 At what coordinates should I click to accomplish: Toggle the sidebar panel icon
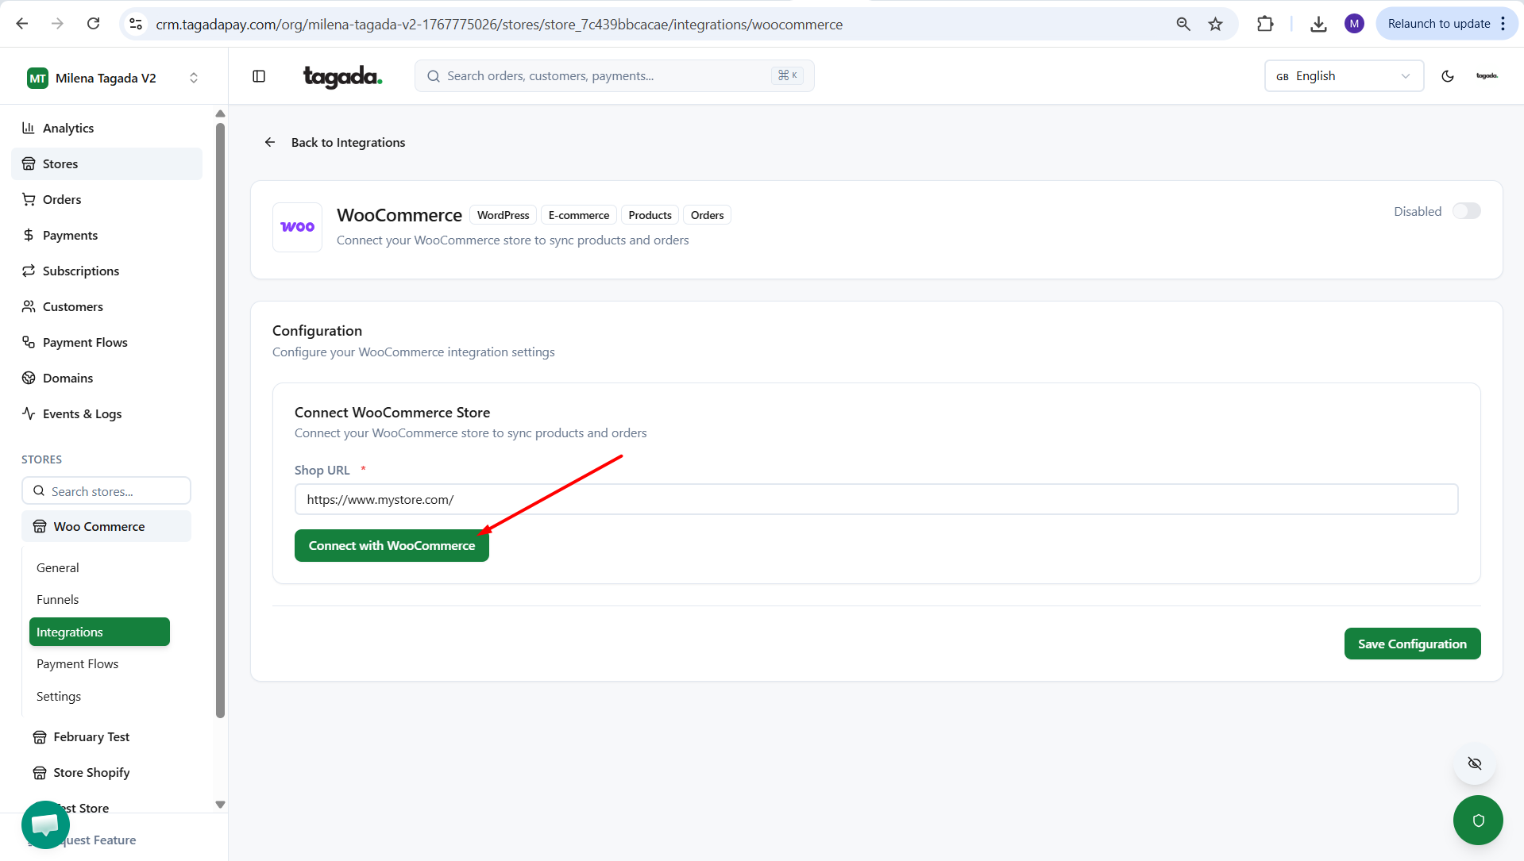click(x=259, y=76)
